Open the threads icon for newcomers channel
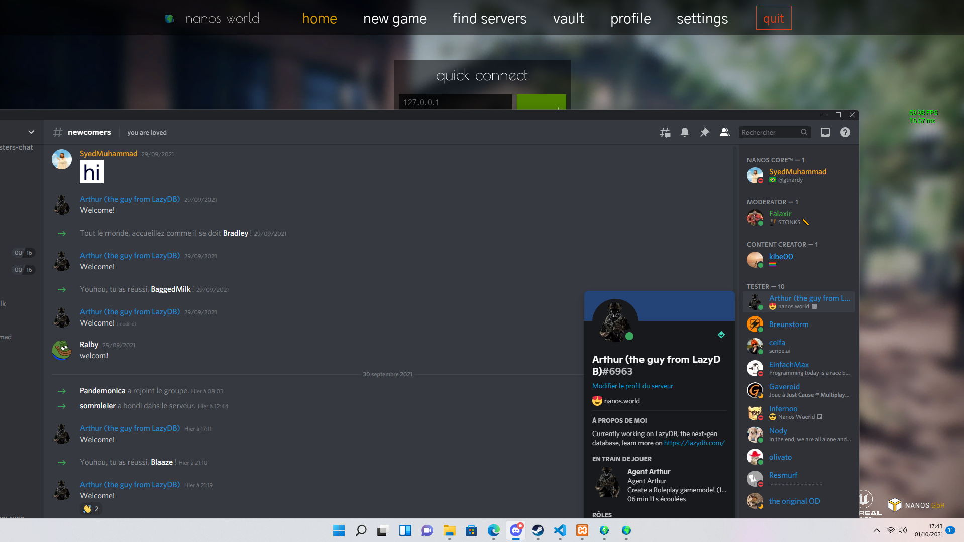 click(x=665, y=132)
